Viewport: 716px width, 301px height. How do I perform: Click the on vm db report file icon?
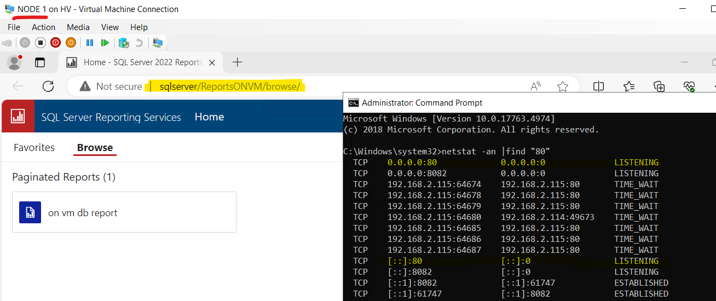pyautogui.click(x=30, y=212)
